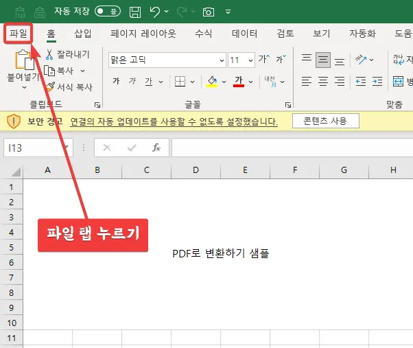Viewport: 413px width, 348px height.
Task: Open the 삽입 tab
Action: (x=83, y=34)
